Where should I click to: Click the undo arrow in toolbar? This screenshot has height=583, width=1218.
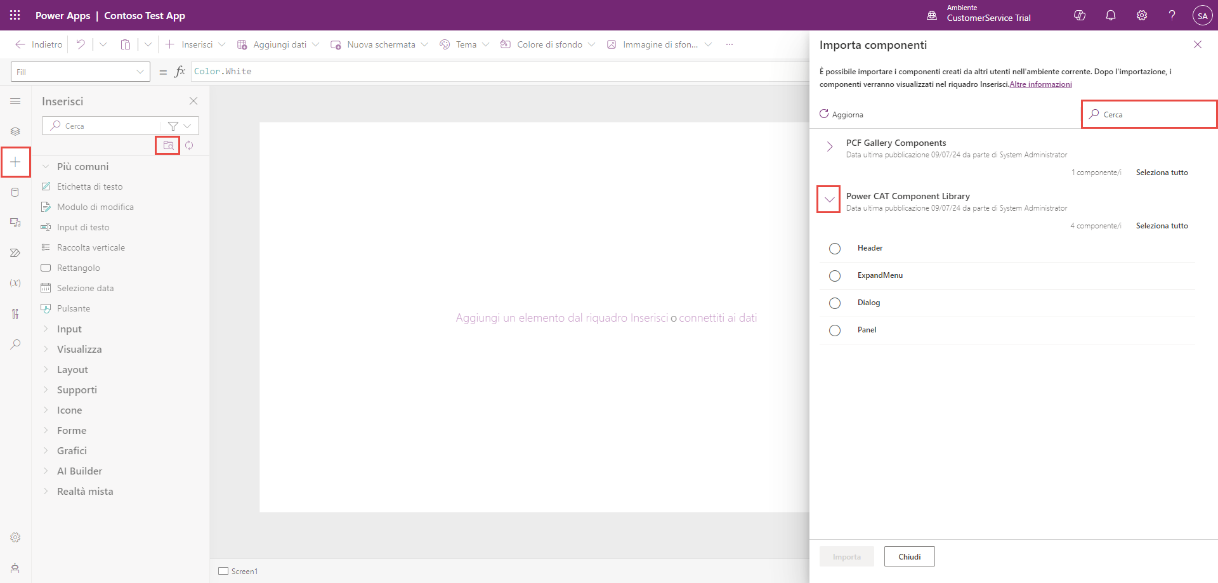(x=81, y=44)
